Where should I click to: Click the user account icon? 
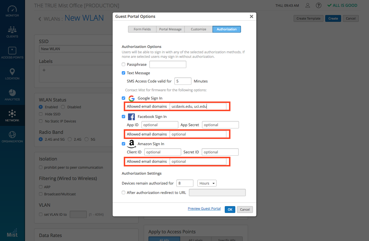308,5
